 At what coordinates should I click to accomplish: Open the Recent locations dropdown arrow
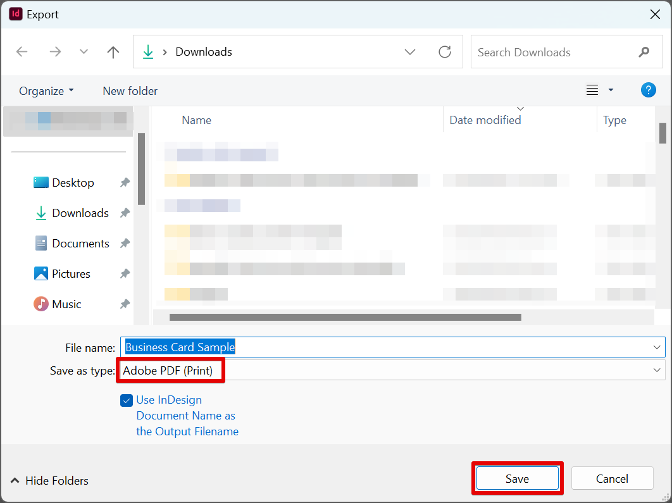84,52
